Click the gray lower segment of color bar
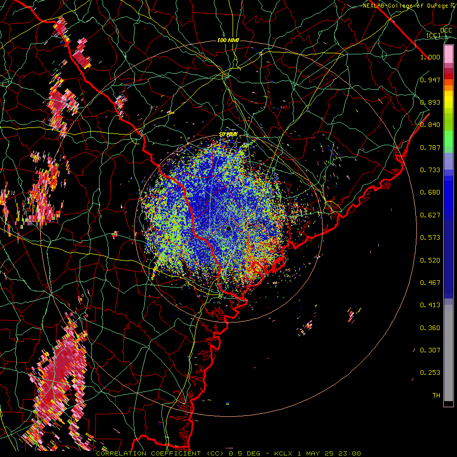The image size is (457, 457). (448, 353)
